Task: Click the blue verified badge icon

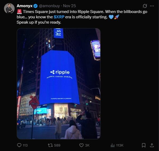Action: (35, 6)
